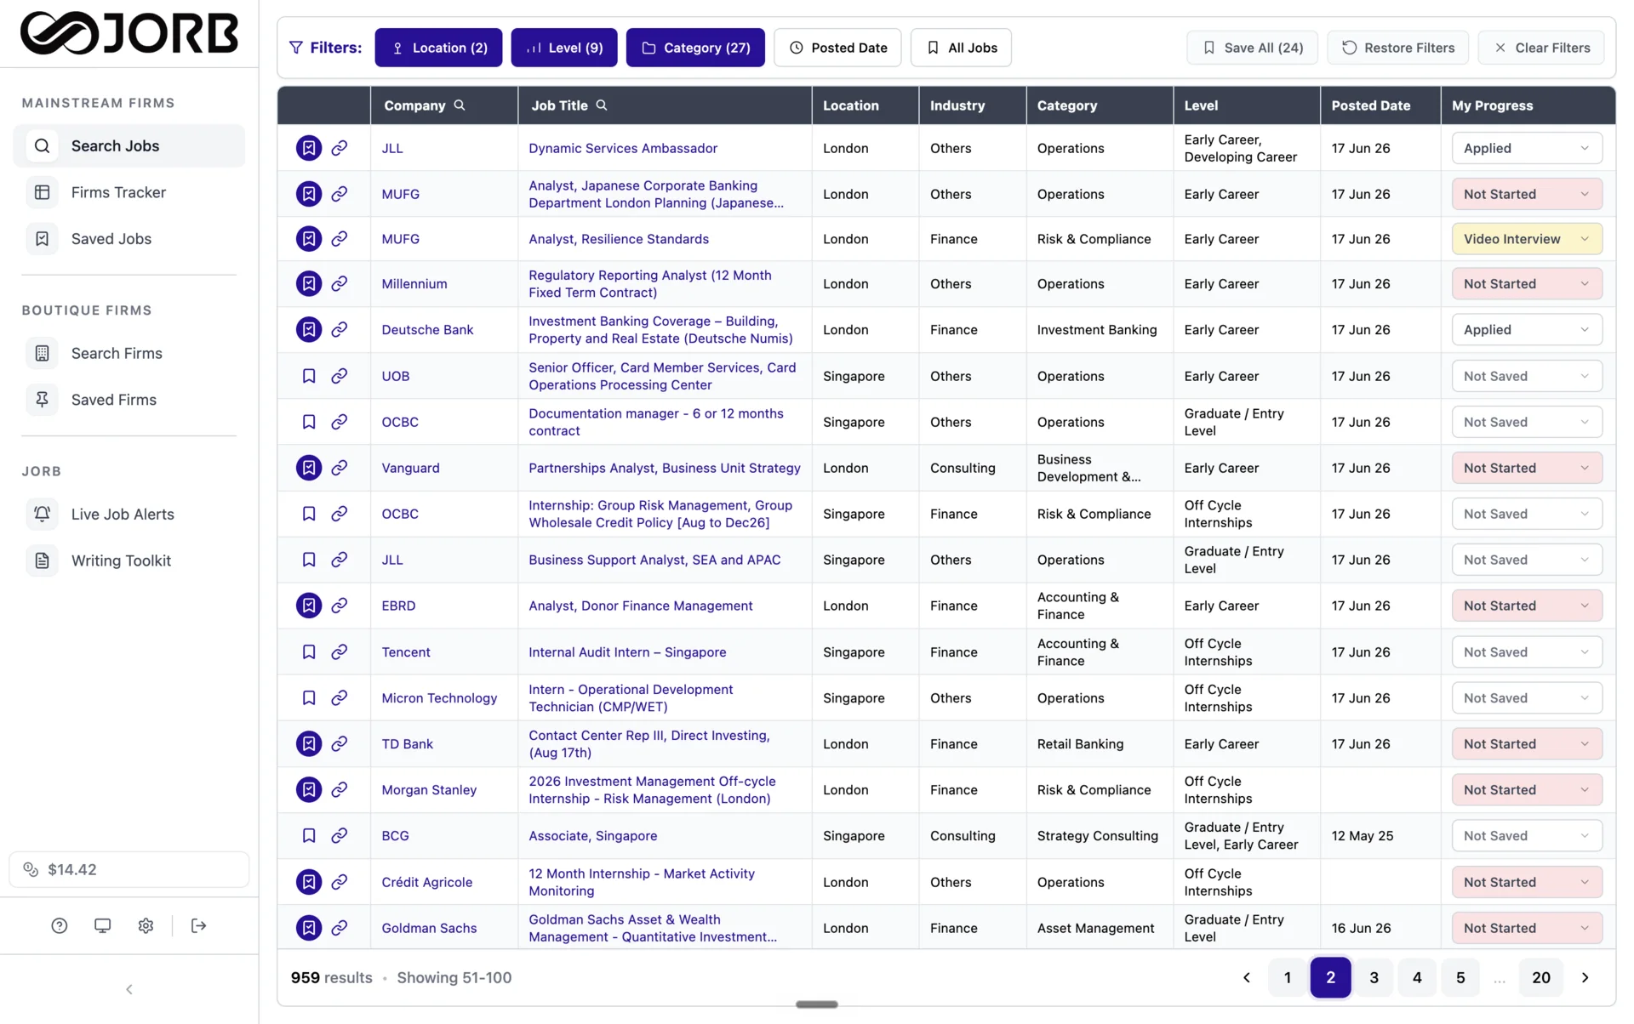Open progress dropdown for EBRD row
1634x1024 pixels.
click(x=1527, y=606)
